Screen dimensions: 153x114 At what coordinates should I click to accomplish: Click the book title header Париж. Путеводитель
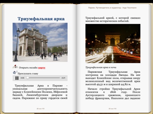pyautogui.click(x=112, y=8)
